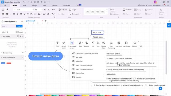
Task: Increase font size with larger A icon
Action: click(x=45, y=10)
